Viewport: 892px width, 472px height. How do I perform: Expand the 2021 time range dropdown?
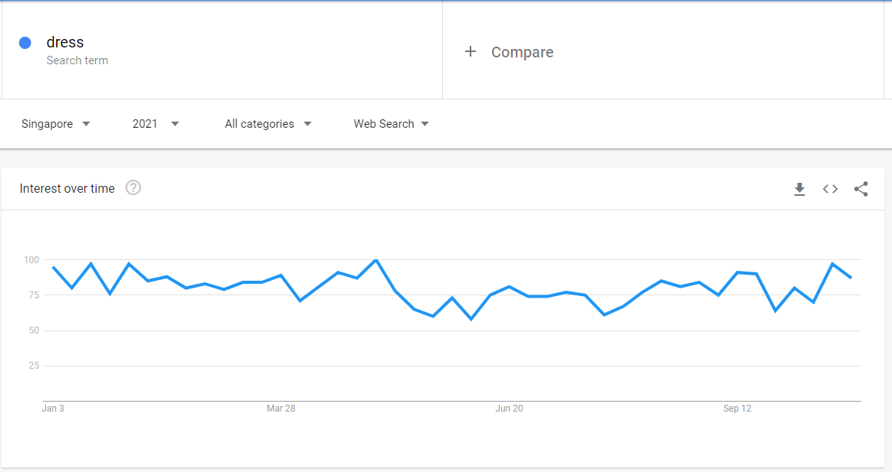click(156, 124)
